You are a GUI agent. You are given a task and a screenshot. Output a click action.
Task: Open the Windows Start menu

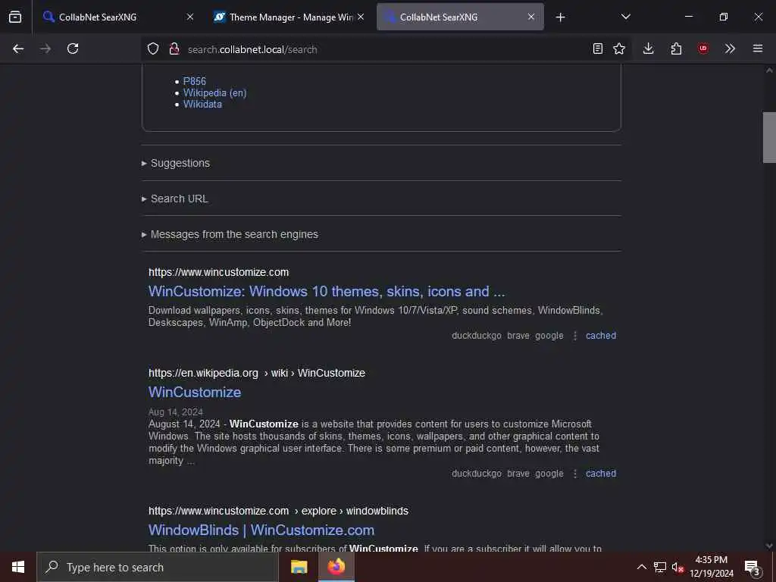(18, 567)
